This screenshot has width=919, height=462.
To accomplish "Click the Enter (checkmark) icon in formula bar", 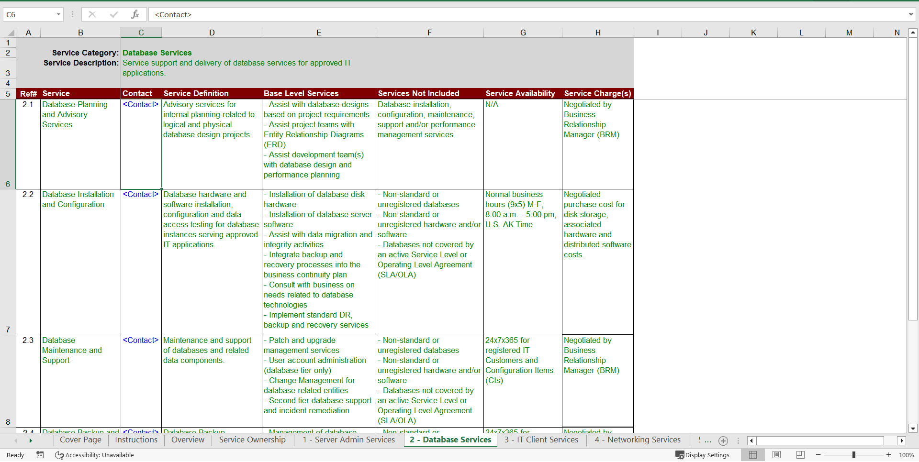I will click(x=114, y=14).
